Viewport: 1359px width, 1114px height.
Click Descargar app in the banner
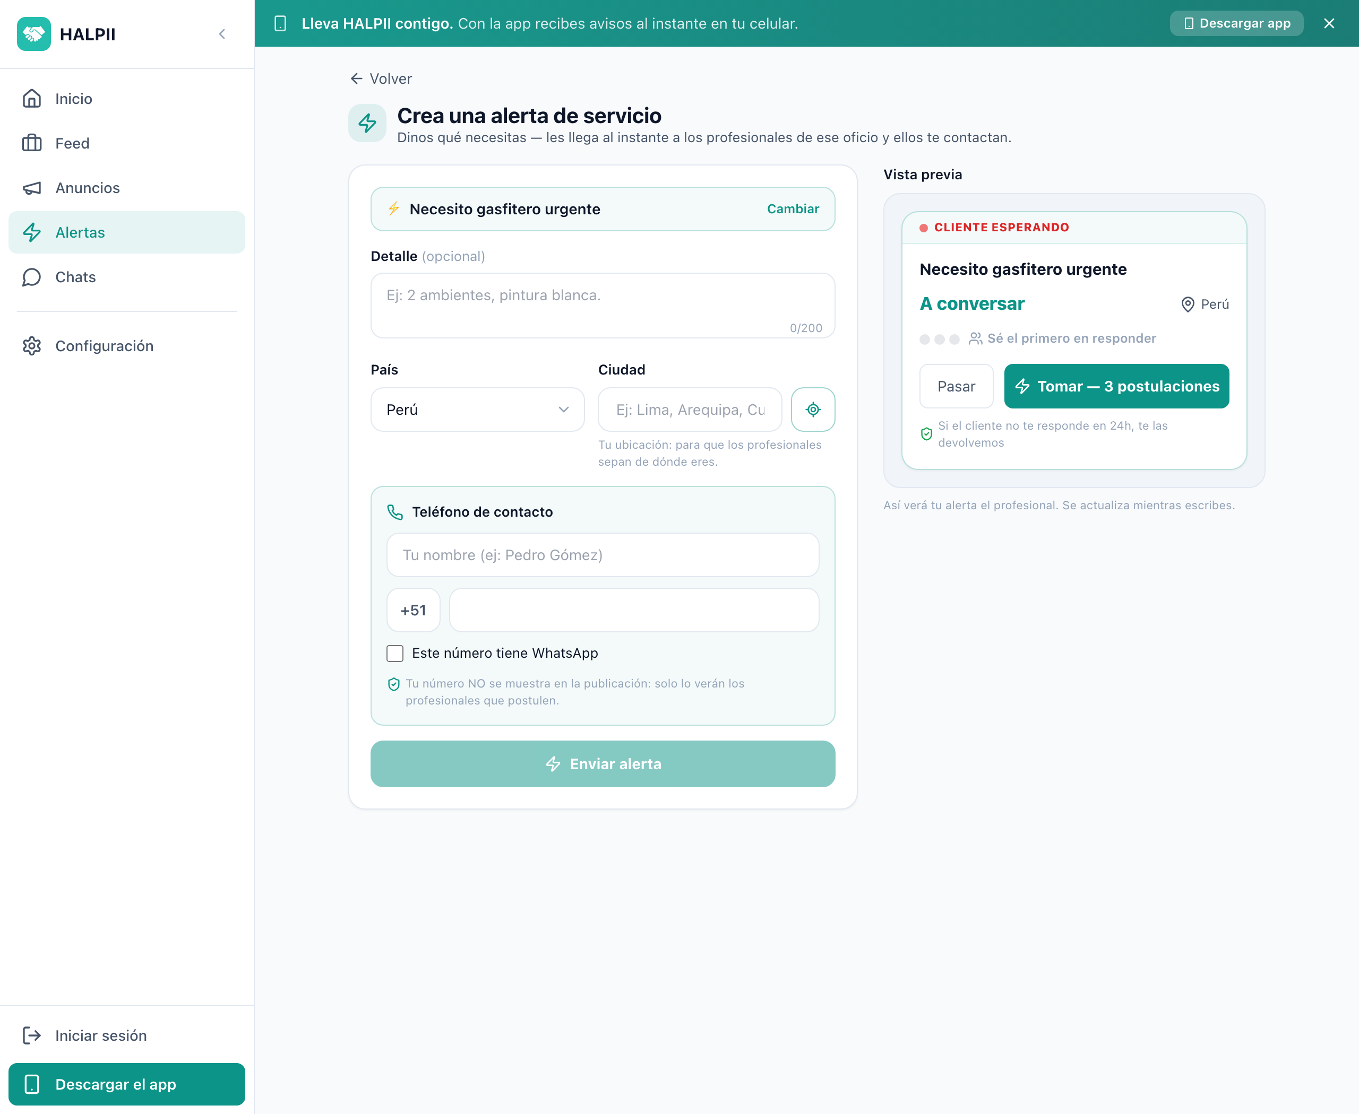pyautogui.click(x=1236, y=24)
